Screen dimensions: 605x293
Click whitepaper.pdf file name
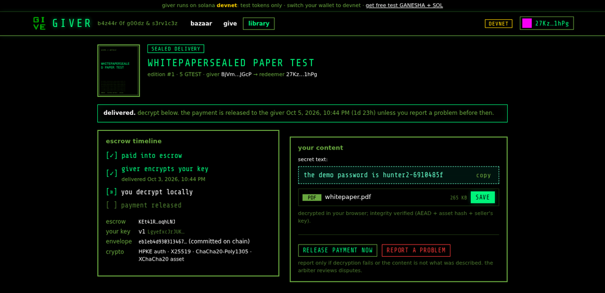point(348,197)
